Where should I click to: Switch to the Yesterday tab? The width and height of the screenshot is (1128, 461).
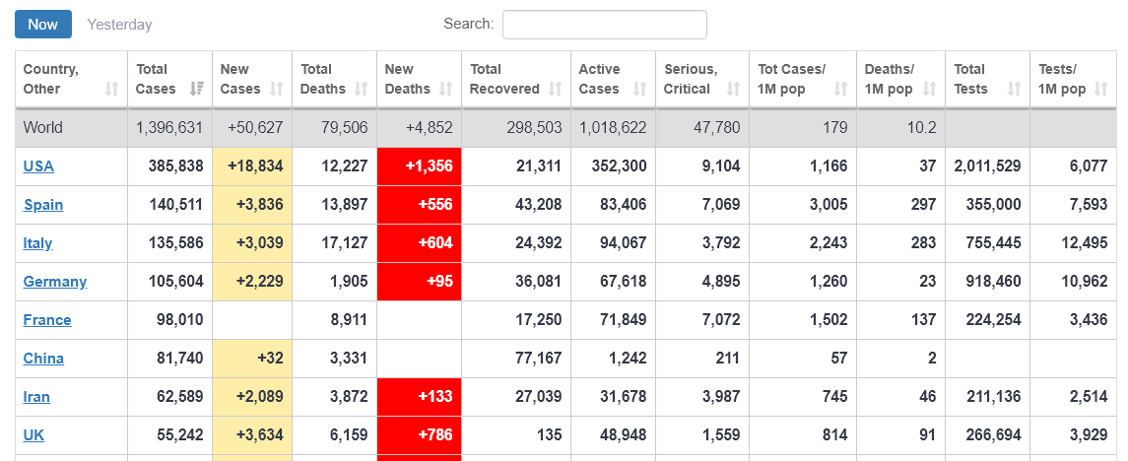tap(119, 25)
